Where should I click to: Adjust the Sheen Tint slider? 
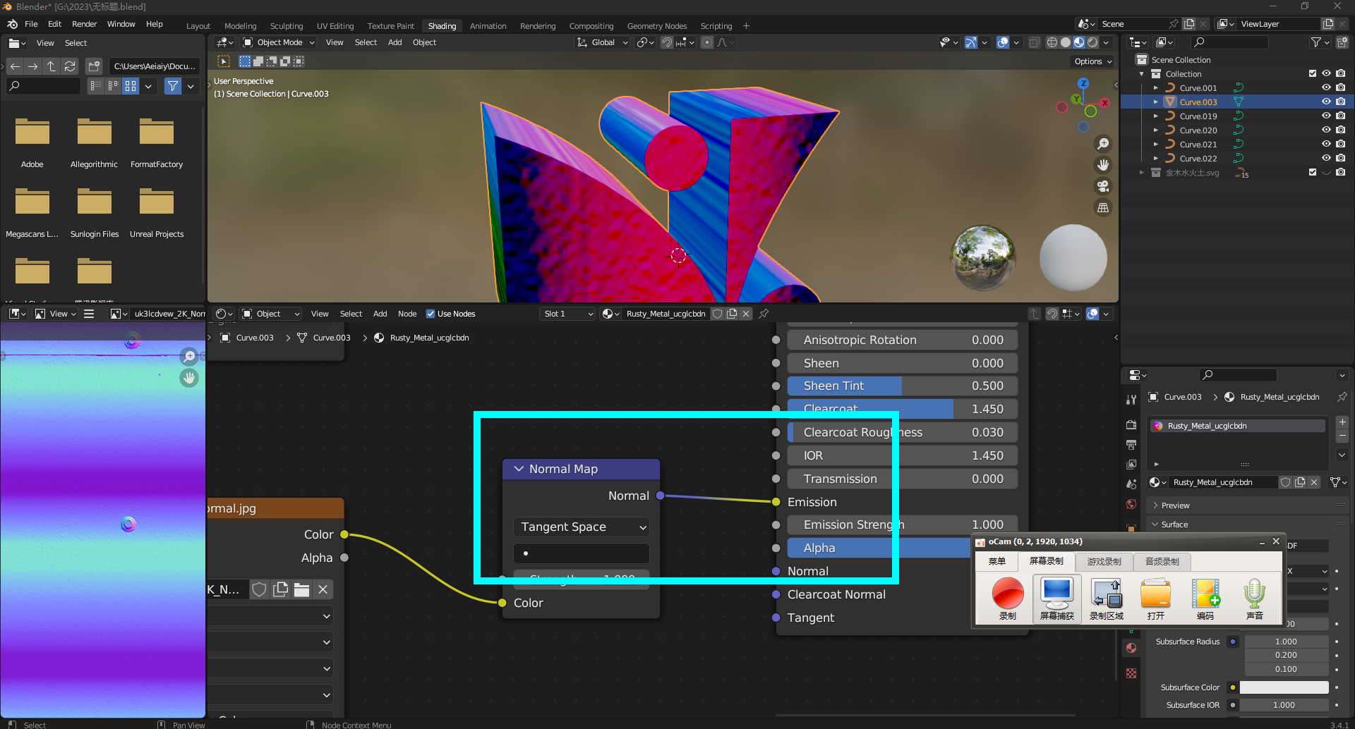click(x=903, y=386)
